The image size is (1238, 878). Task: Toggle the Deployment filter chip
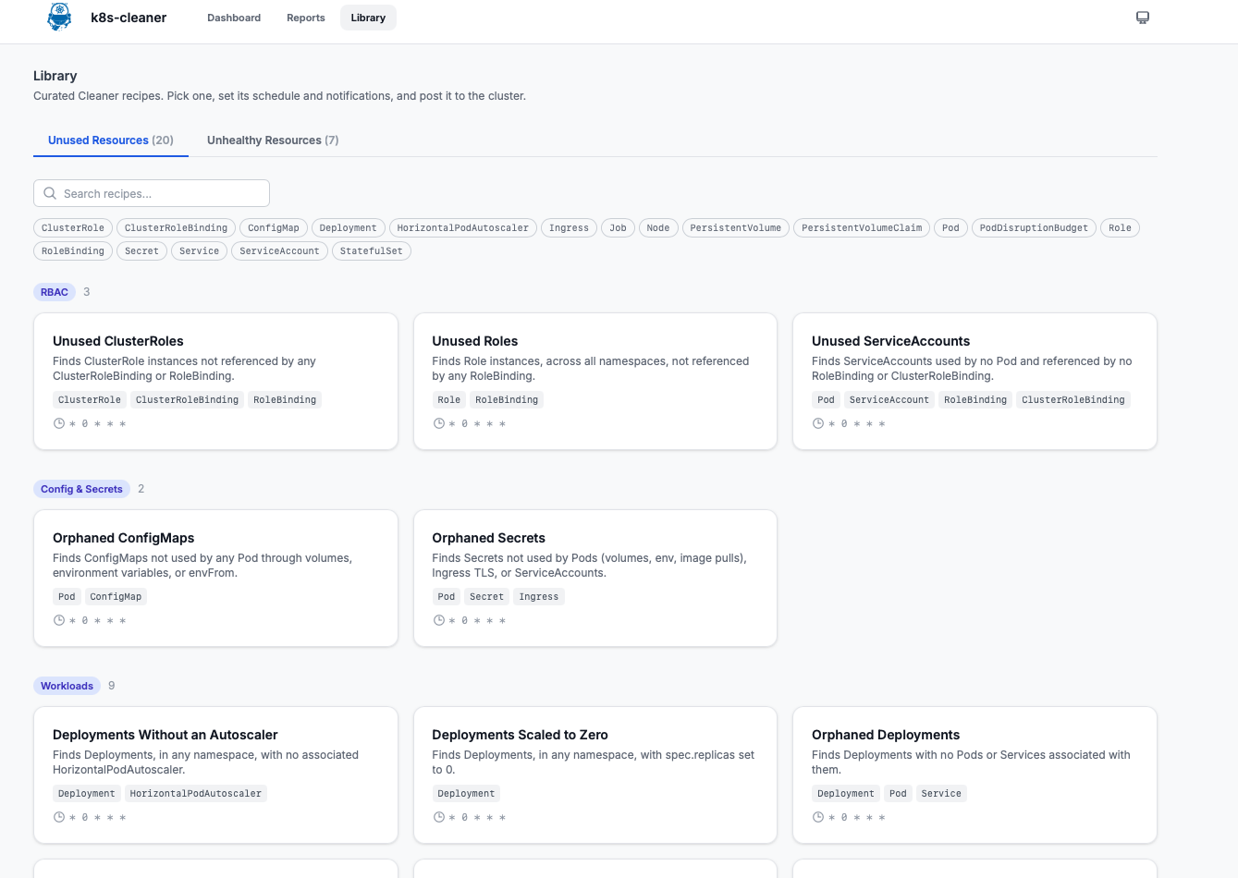click(x=348, y=228)
